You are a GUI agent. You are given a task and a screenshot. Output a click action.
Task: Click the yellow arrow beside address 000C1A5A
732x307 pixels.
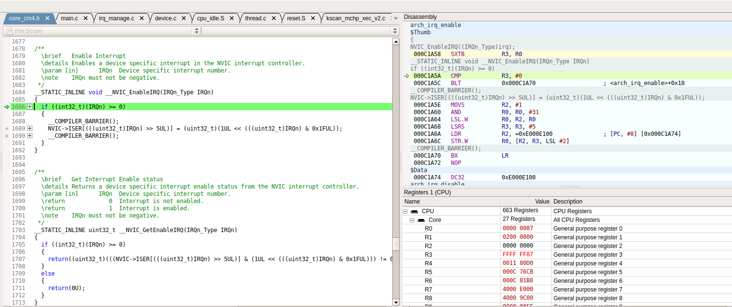tap(405, 76)
